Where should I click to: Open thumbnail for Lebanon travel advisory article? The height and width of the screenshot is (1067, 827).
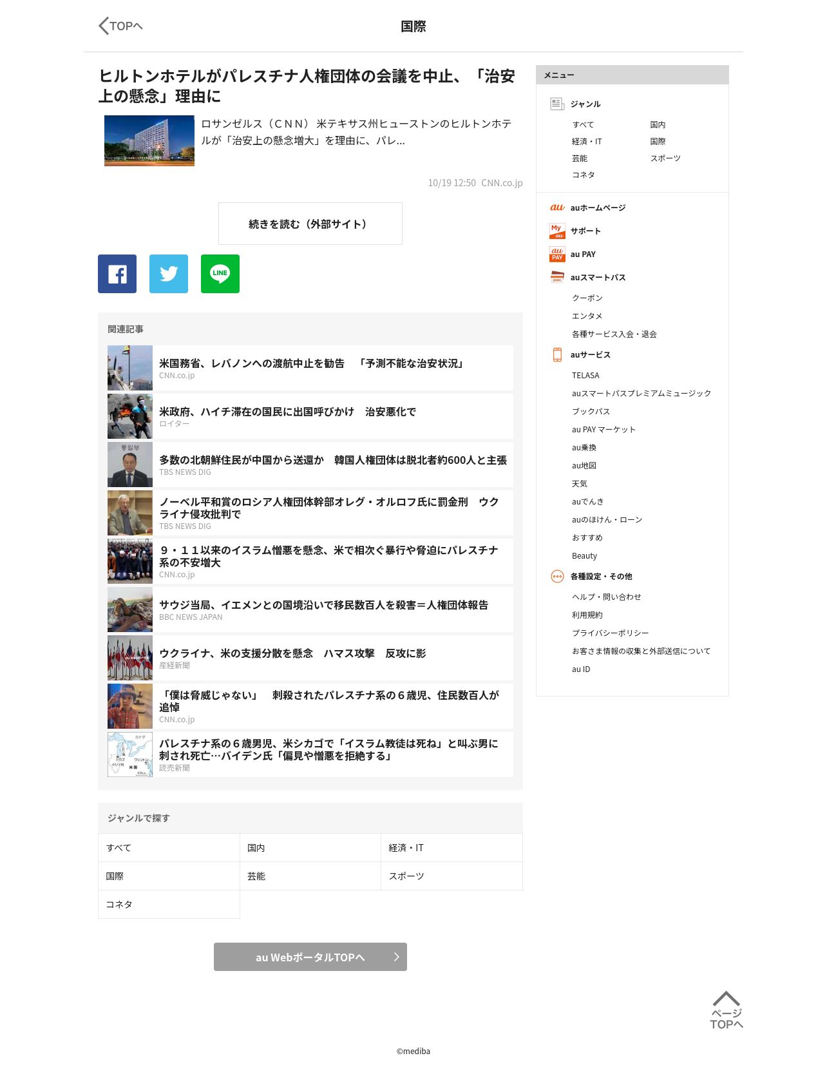130,368
